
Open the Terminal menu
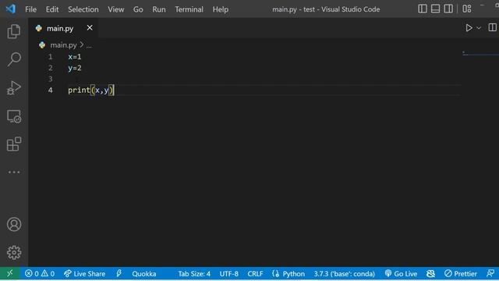pyautogui.click(x=189, y=9)
